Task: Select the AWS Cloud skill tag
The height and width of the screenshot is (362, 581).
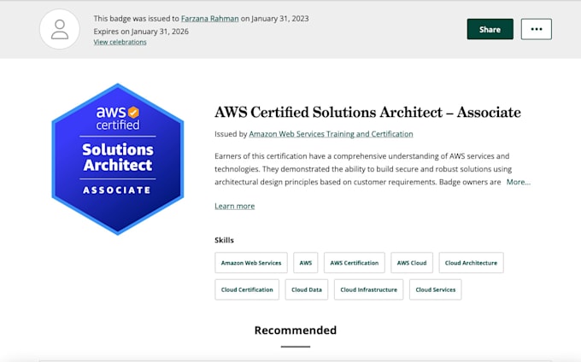Action: point(412,263)
